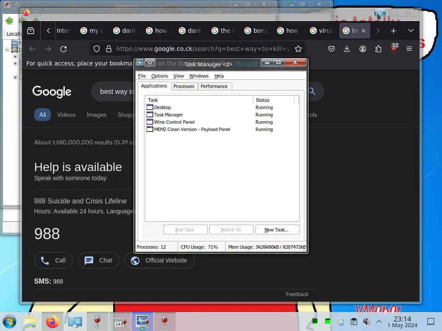Reload the current page
Image resolution: width=442 pixels, height=331 pixels.
point(63,49)
